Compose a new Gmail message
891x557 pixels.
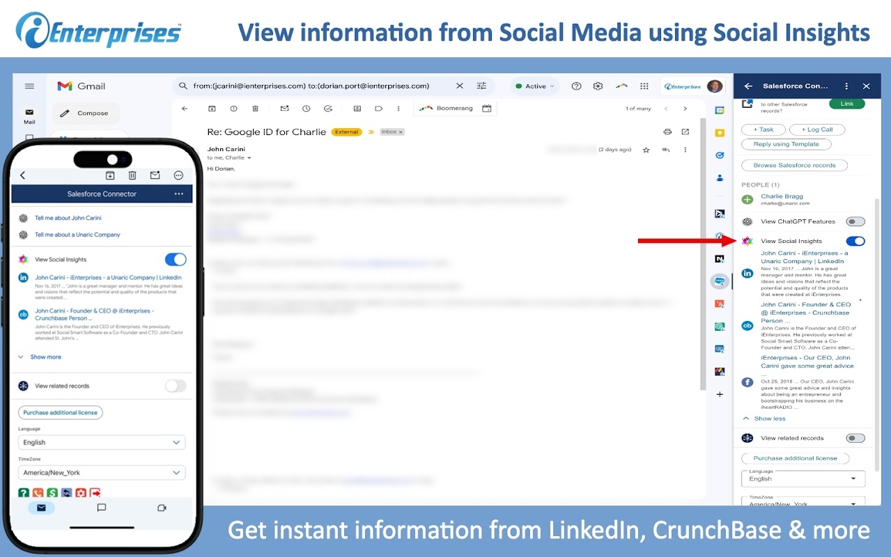[x=85, y=113]
